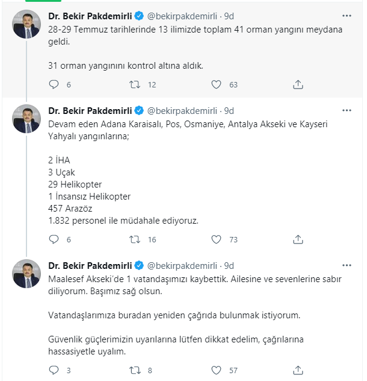Open more options on first tweet
Screen dimensions: 367x381
[x=347, y=16]
